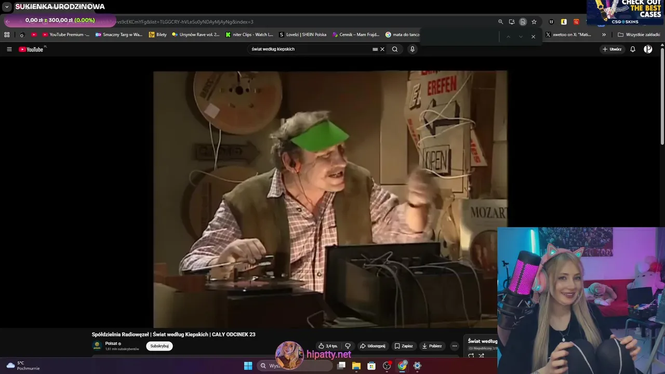Viewport: 665px width, 374px height.
Task: Open OBS Studio from the taskbar
Action: (x=387, y=366)
